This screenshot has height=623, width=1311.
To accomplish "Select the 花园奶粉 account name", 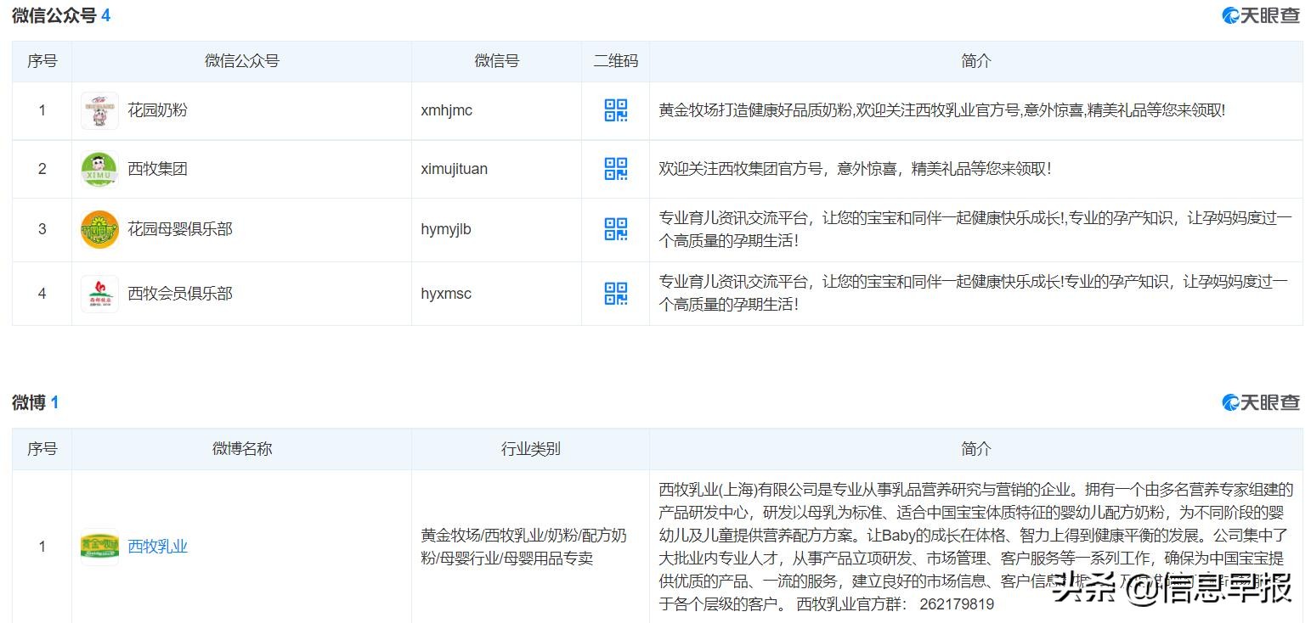I will pyautogui.click(x=157, y=110).
